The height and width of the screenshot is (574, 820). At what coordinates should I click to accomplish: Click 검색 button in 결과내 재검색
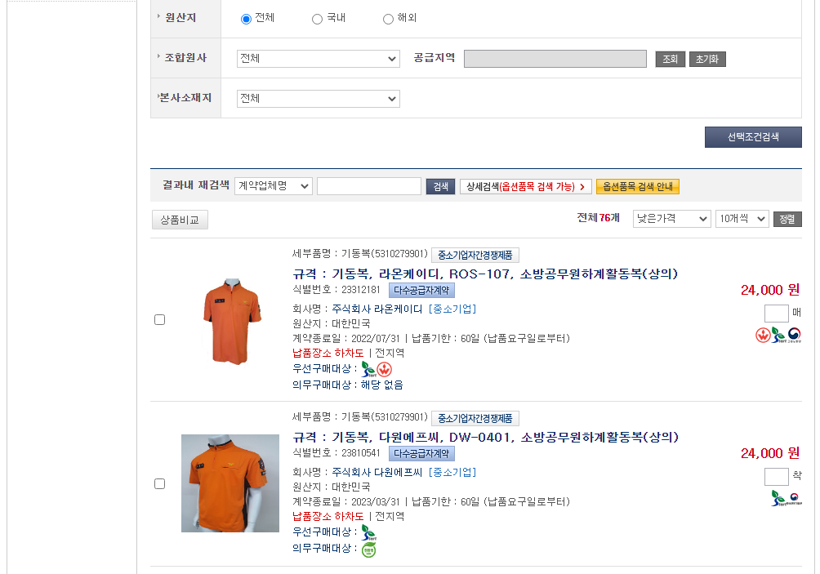[x=440, y=187]
